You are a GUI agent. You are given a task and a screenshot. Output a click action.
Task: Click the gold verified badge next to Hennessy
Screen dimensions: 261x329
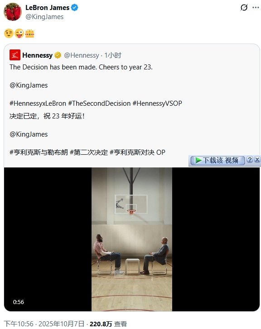(58, 55)
